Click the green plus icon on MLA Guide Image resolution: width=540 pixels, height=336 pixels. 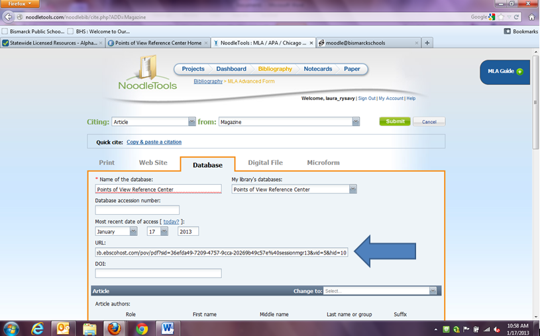519,72
